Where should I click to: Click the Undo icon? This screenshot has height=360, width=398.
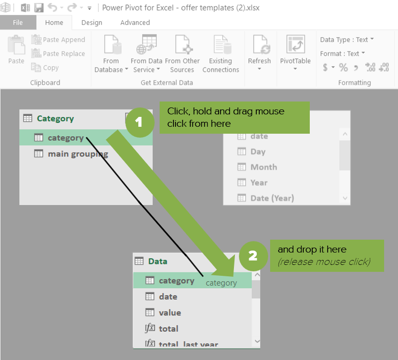[x=52, y=7]
